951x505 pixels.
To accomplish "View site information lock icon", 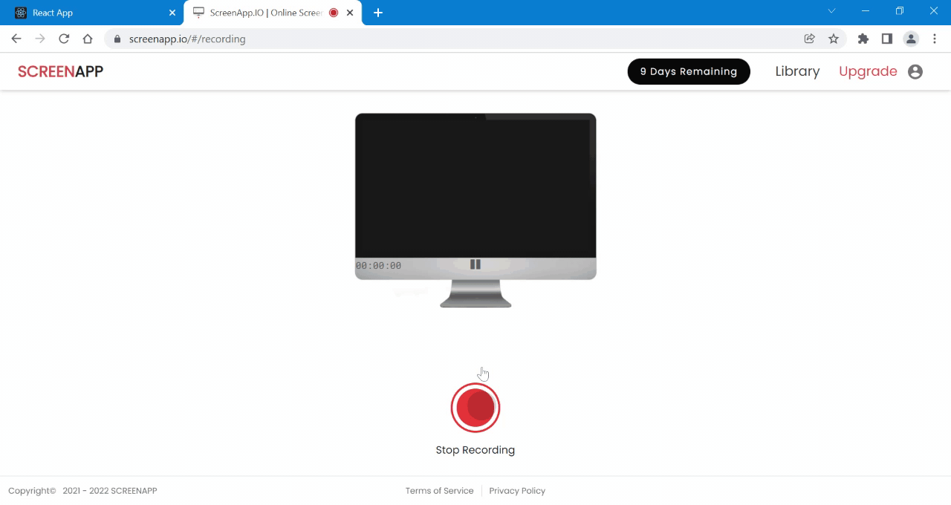I will (117, 39).
